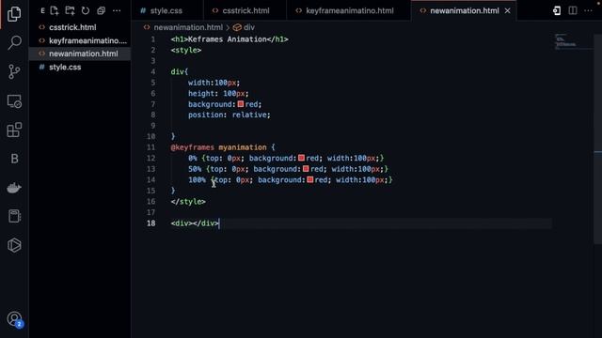Open csstrick.html in file explorer
This screenshot has width=602, height=338.
(x=72, y=27)
